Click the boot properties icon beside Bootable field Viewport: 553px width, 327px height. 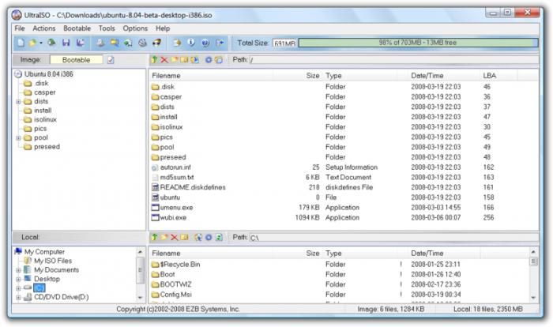coord(111,60)
